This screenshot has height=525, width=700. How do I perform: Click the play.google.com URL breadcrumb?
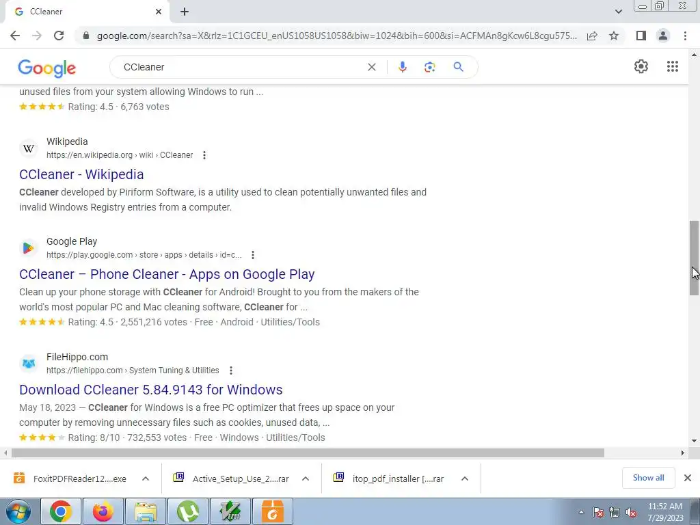click(x=144, y=255)
